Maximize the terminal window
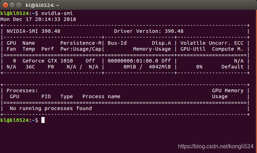 pyautogui.click(x=19, y=5)
